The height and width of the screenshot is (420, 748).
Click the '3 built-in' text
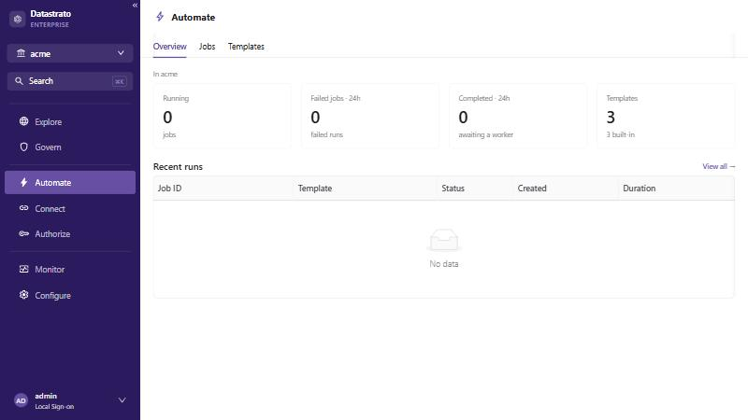click(x=621, y=134)
